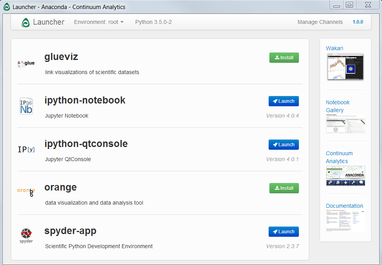This screenshot has width=382, height=265.
Task: Click the Anaconda Launcher logo in header
Action: [26, 22]
